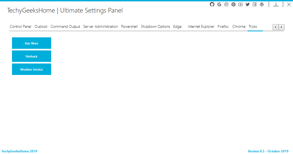Switch to the Control Panel tab

click(x=20, y=26)
